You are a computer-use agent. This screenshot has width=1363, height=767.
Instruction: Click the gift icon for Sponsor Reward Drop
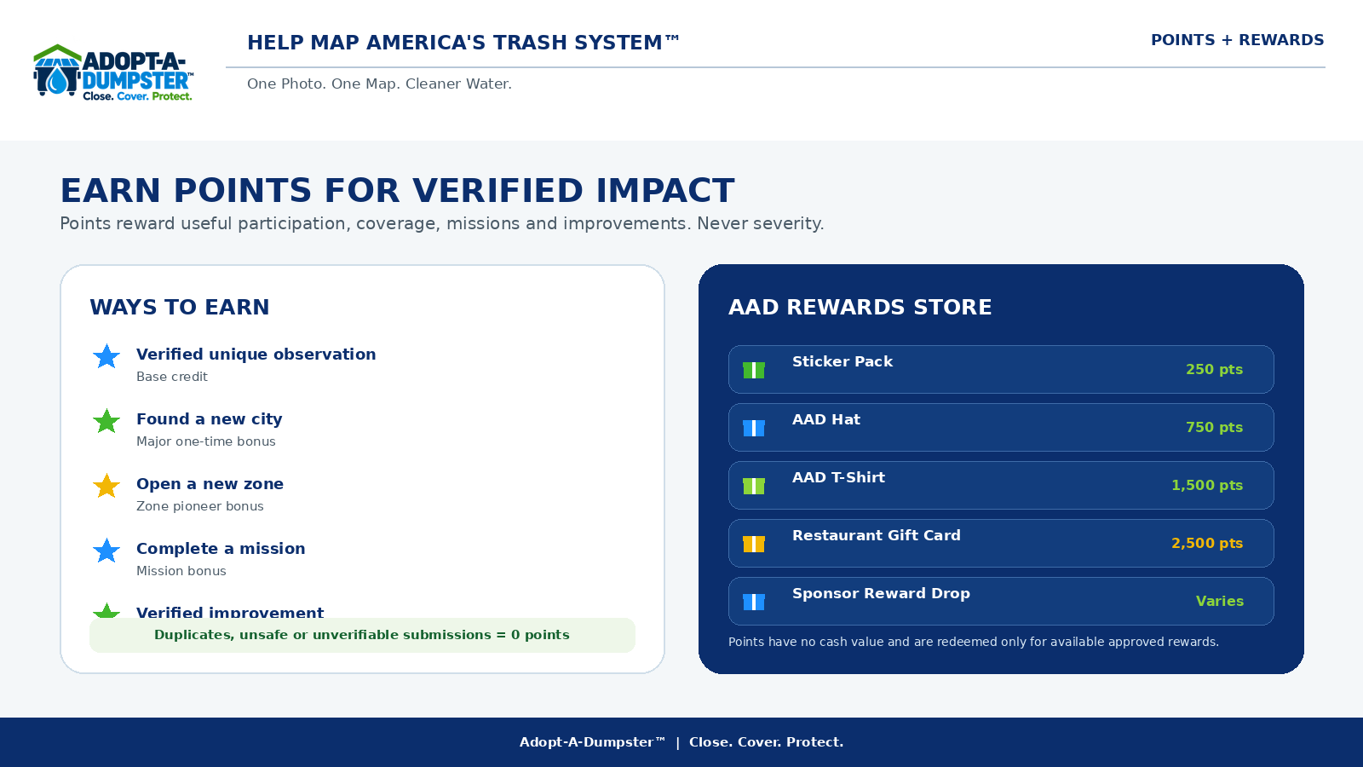tap(754, 602)
